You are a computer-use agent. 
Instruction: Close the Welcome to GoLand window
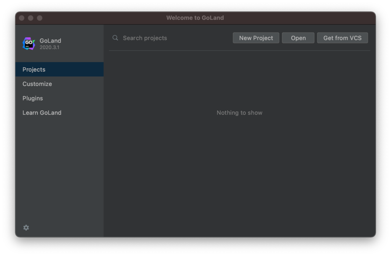(21, 18)
